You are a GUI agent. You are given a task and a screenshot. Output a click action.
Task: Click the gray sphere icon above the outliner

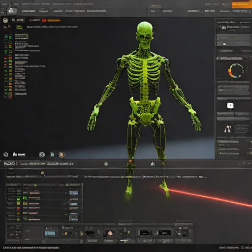[5, 20]
